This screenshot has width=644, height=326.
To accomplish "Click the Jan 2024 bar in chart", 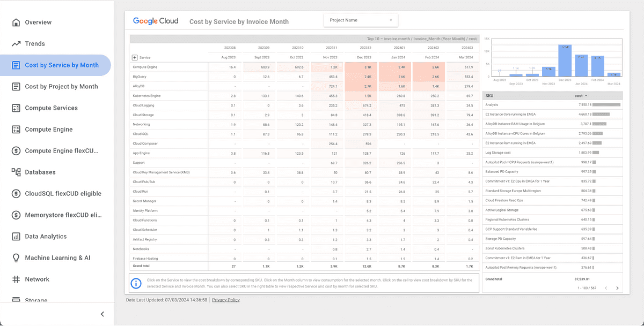I will [x=581, y=66].
